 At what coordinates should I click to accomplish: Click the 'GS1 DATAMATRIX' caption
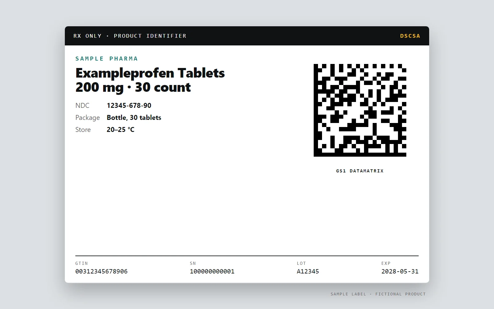click(x=360, y=171)
